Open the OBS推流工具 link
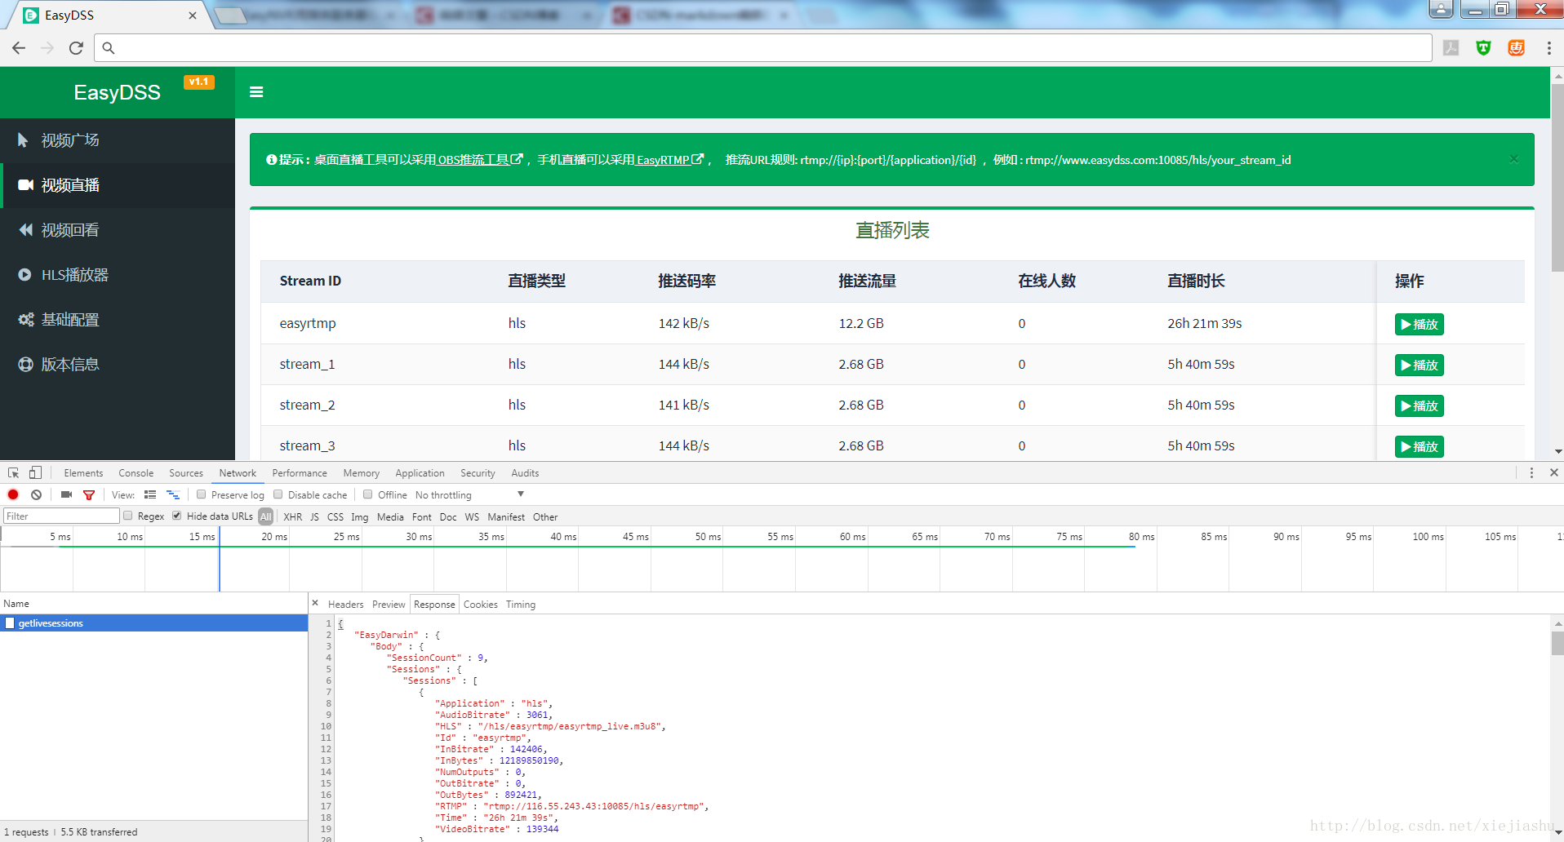 479,160
